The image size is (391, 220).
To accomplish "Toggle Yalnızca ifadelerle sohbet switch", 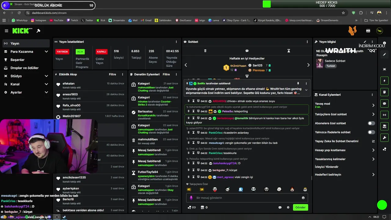I will click(x=371, y=132).
